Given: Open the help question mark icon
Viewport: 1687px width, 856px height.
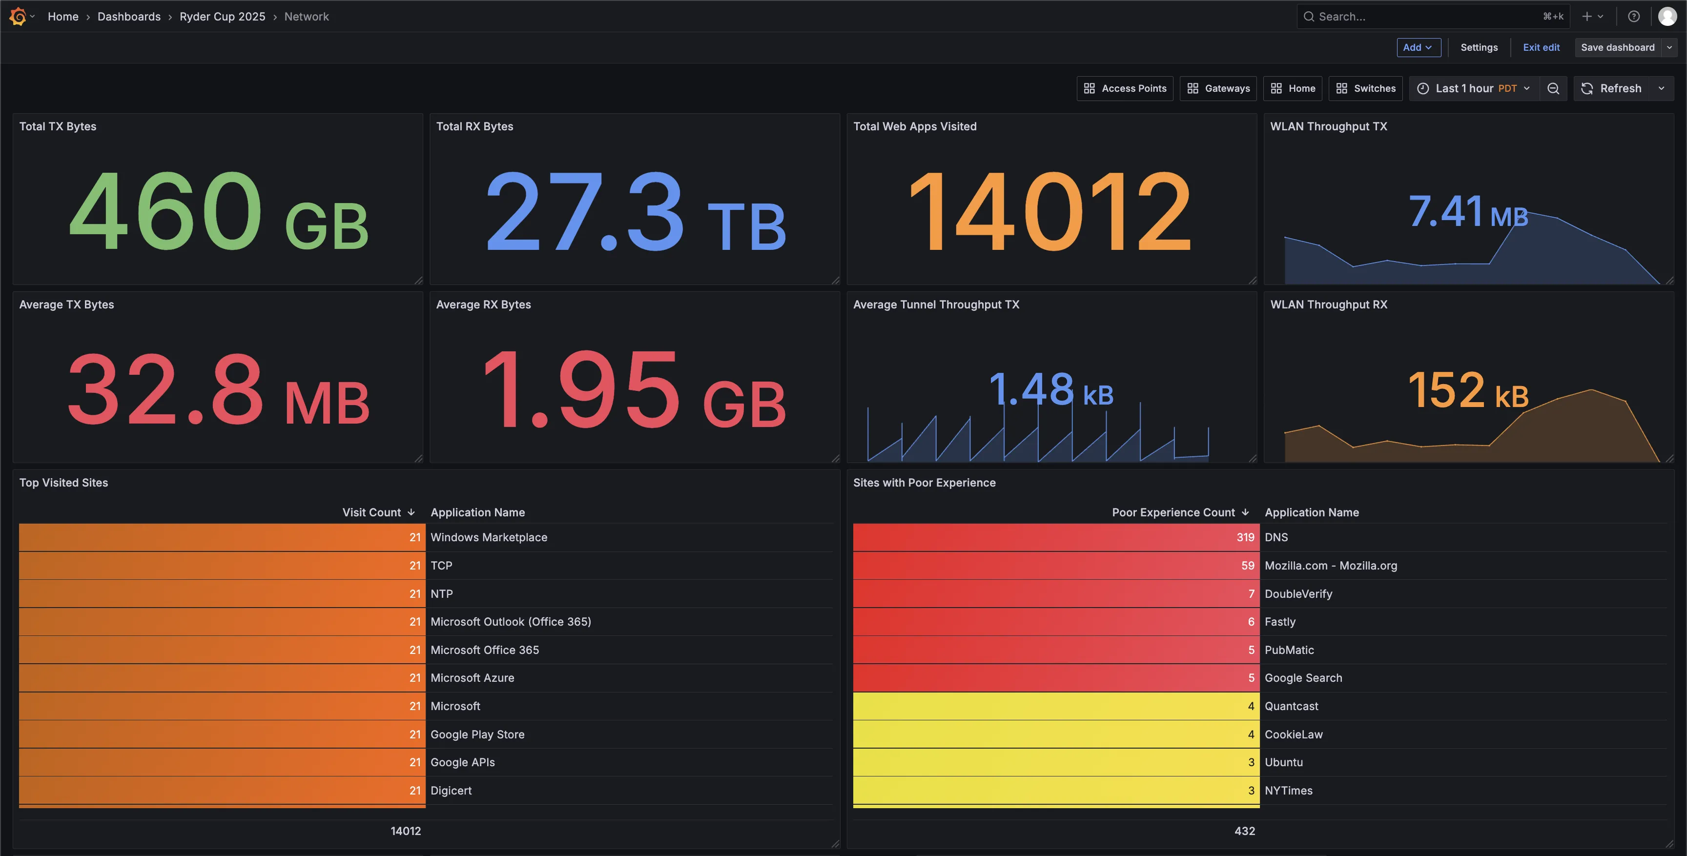Looking at the screenshot, I should point(1633,17).
